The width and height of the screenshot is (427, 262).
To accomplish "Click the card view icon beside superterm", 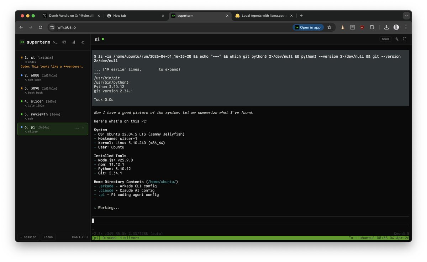I will (x=64, y=42).
